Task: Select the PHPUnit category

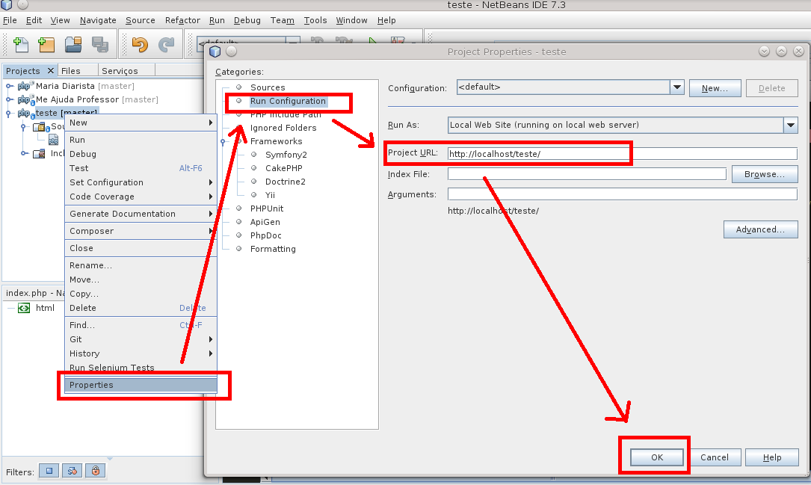Action: (x=267, y=208)
